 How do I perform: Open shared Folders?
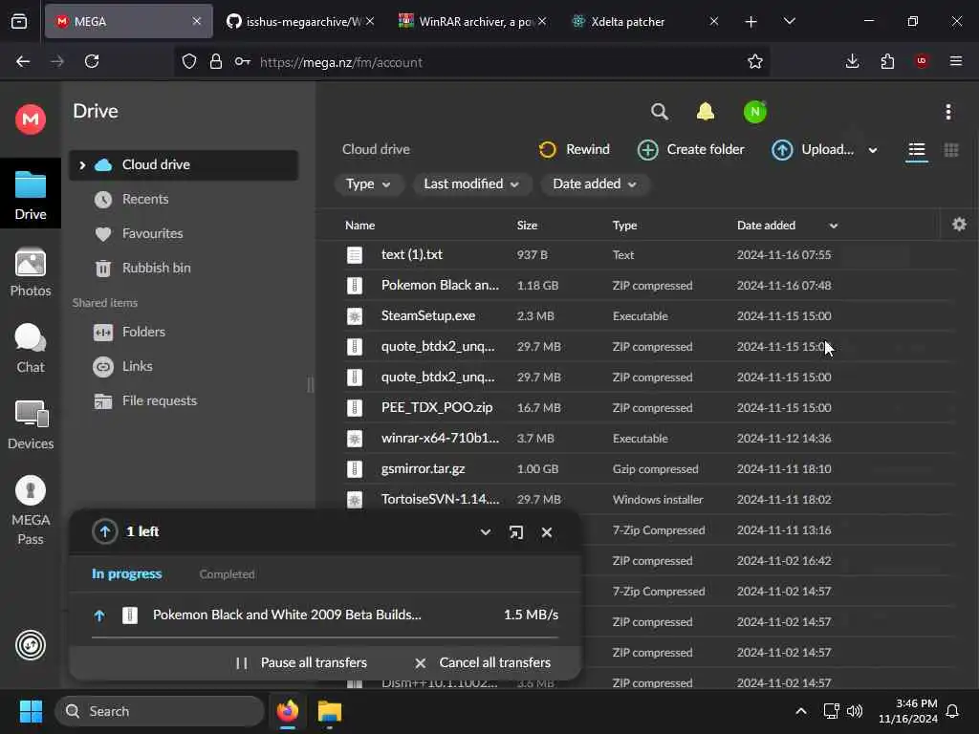pyautogui.click(x=143, y=332)
